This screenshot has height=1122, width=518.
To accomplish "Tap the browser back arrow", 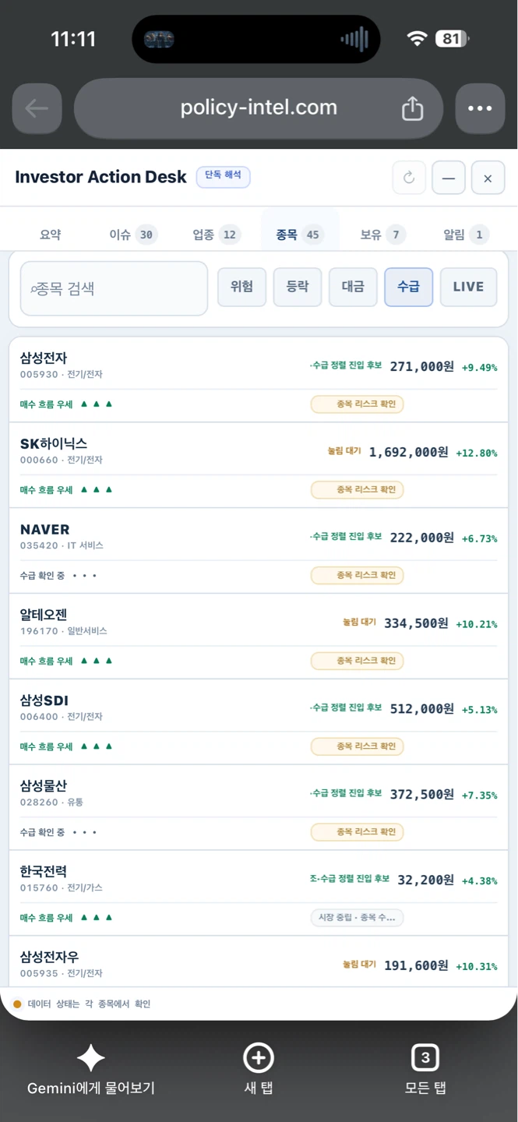I will tap(37, 108).
